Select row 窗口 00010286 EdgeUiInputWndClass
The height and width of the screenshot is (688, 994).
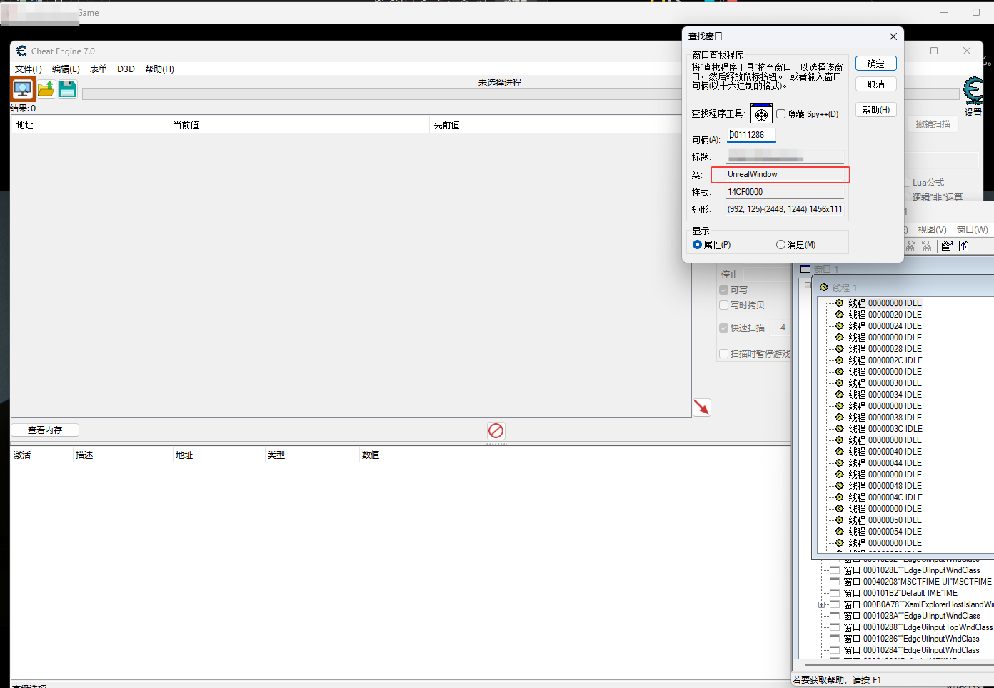click(x=911, y=639)
